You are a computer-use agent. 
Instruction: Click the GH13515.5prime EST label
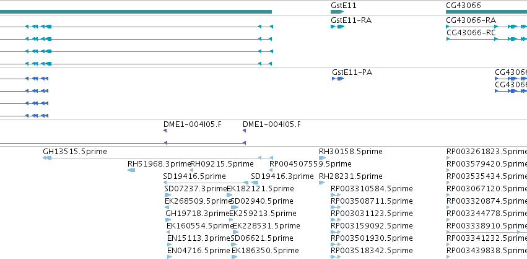click(75, 152)
